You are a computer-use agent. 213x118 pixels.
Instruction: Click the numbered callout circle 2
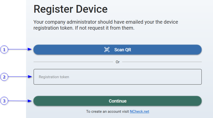[x=4, y=77]
